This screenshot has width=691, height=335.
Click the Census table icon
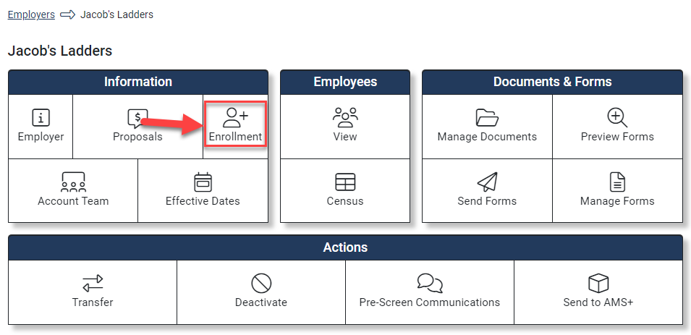tap(345, 182)
